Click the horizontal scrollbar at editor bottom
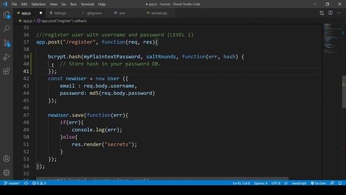The image size is (346, 195). click(x=162, y=178)
